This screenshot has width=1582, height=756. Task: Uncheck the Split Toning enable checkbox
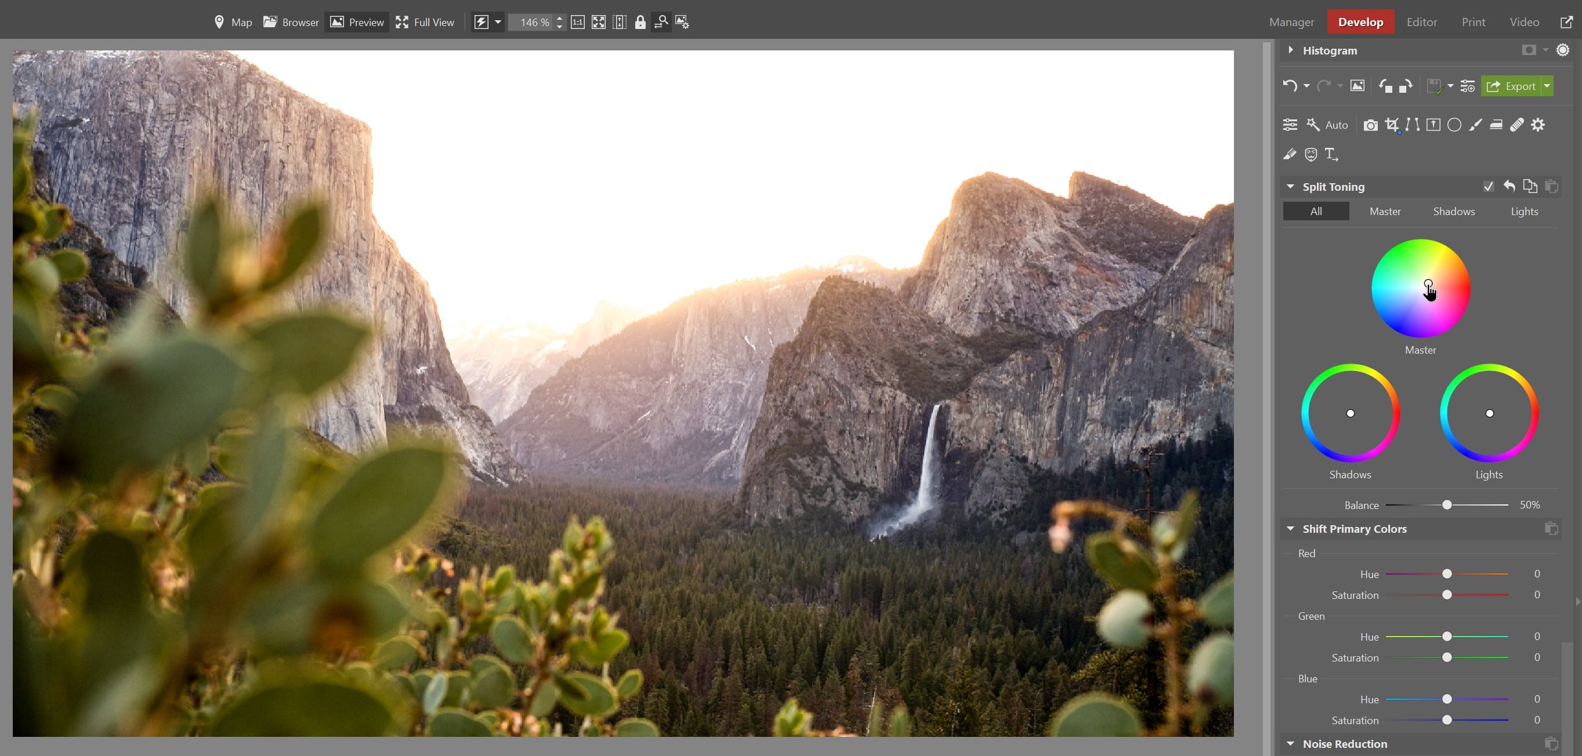coord(1488,186)
